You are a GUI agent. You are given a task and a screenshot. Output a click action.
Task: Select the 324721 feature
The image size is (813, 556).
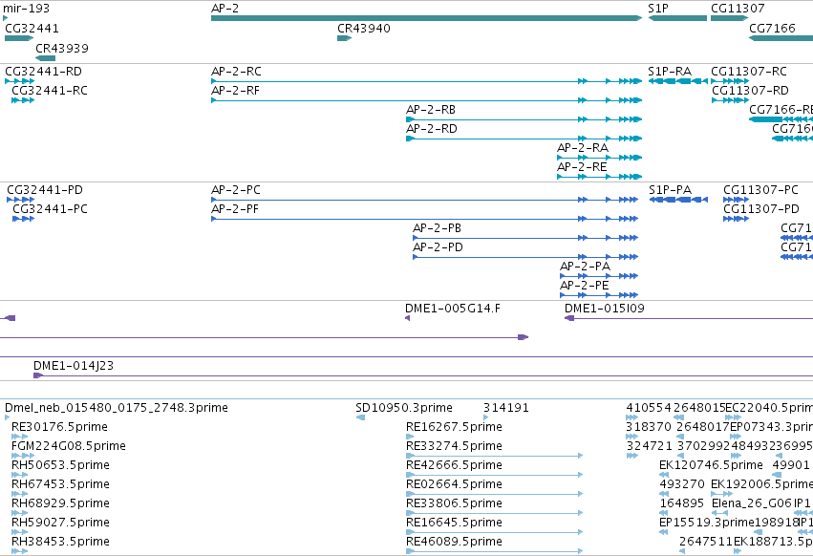pos(632,456)
